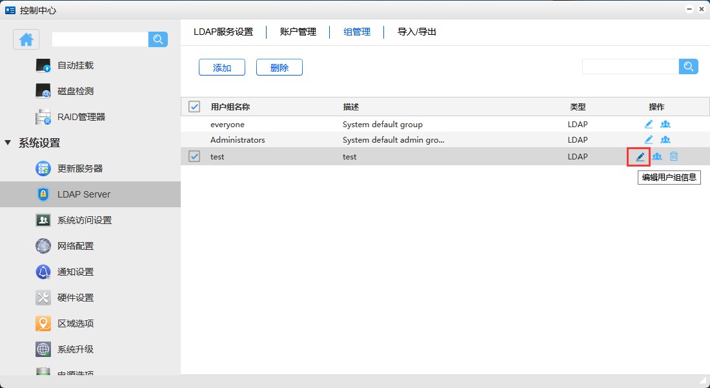The width and height of the screenshot is (710, 388).
Task: Delete the test group via trash icon
Action: click(674, 156)
